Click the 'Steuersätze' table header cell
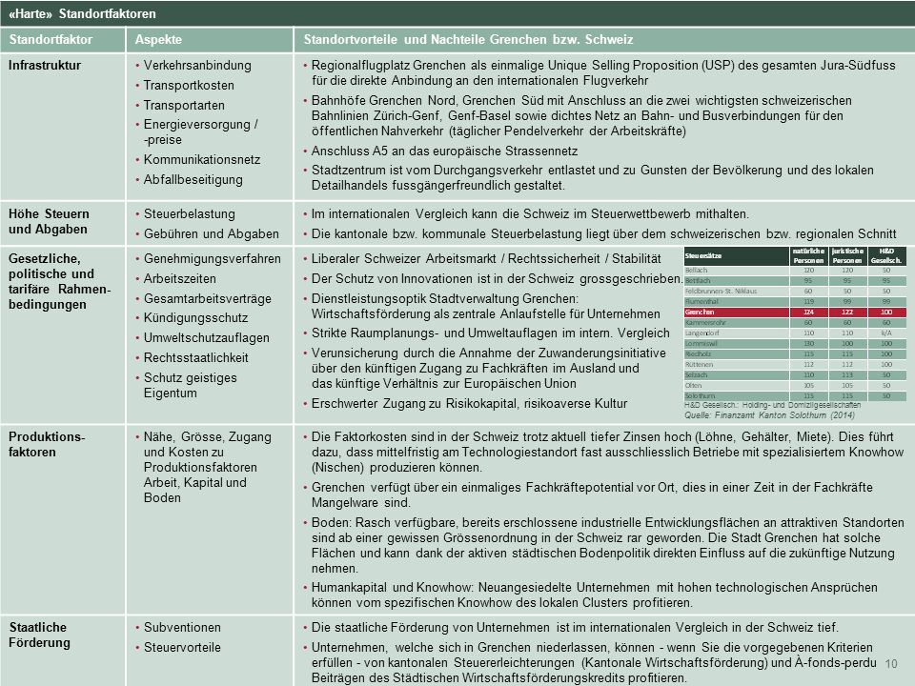 coord(737,256)
